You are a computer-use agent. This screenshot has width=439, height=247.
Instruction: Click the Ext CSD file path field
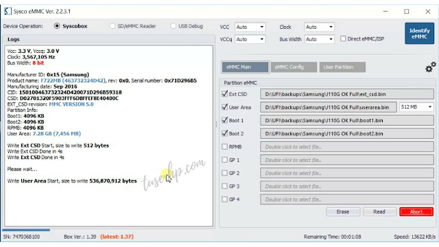pyautogui.click(x=347, y=94)
